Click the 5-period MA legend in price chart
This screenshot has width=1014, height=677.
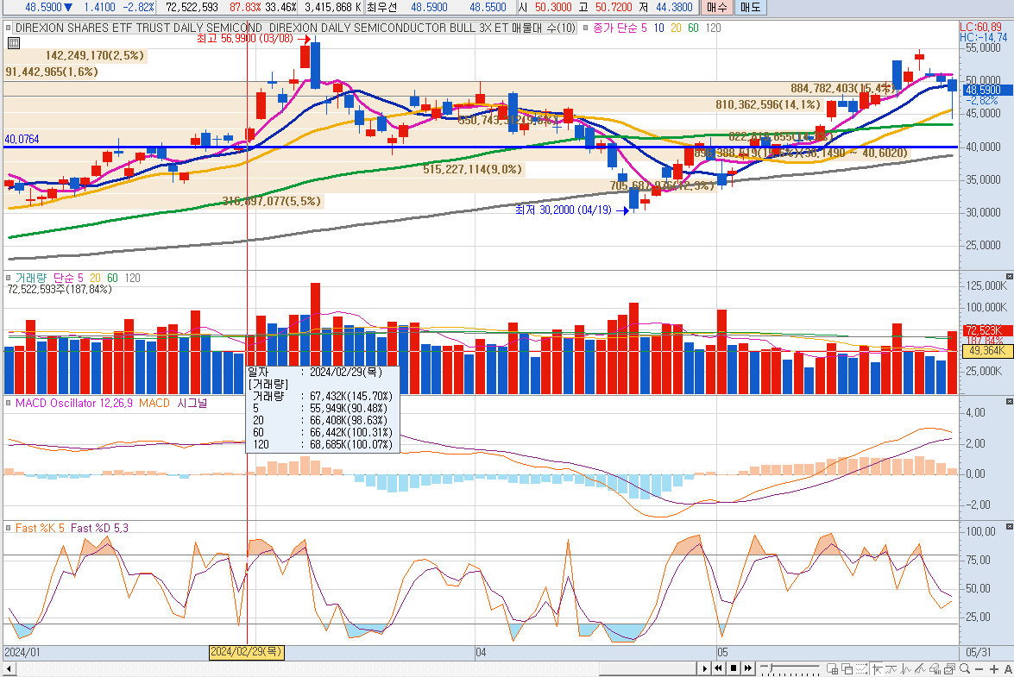(644, 28)
